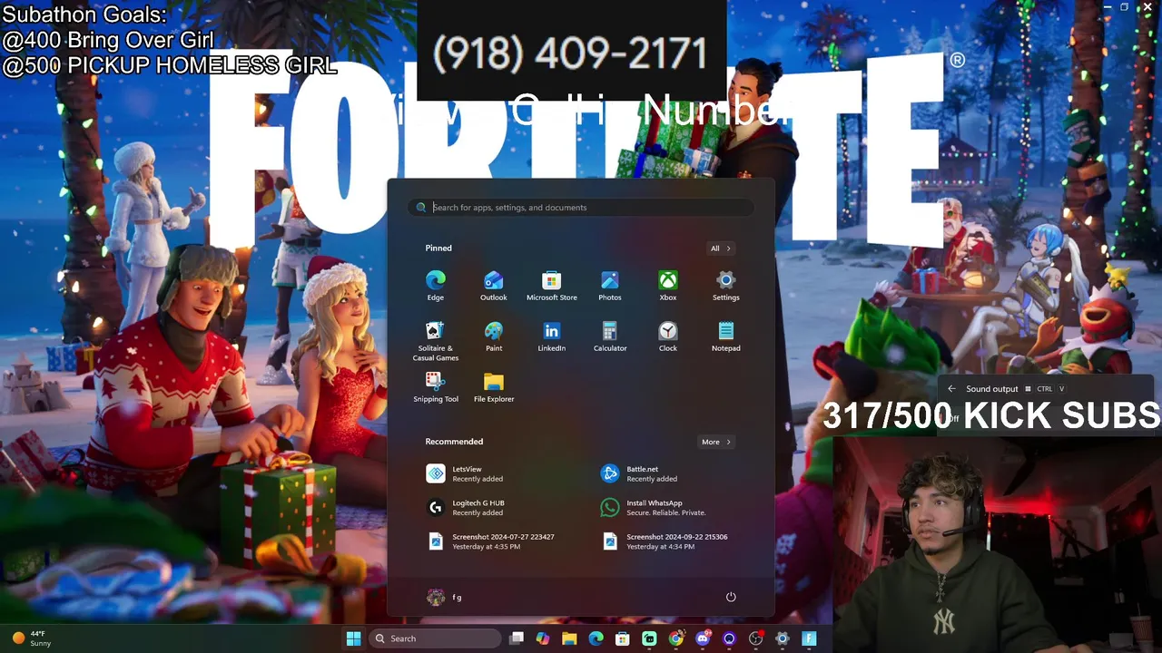Launch Notepad from pinned apps
Viewport: 1162px width, 653px height.
click(x=726, y=336)
